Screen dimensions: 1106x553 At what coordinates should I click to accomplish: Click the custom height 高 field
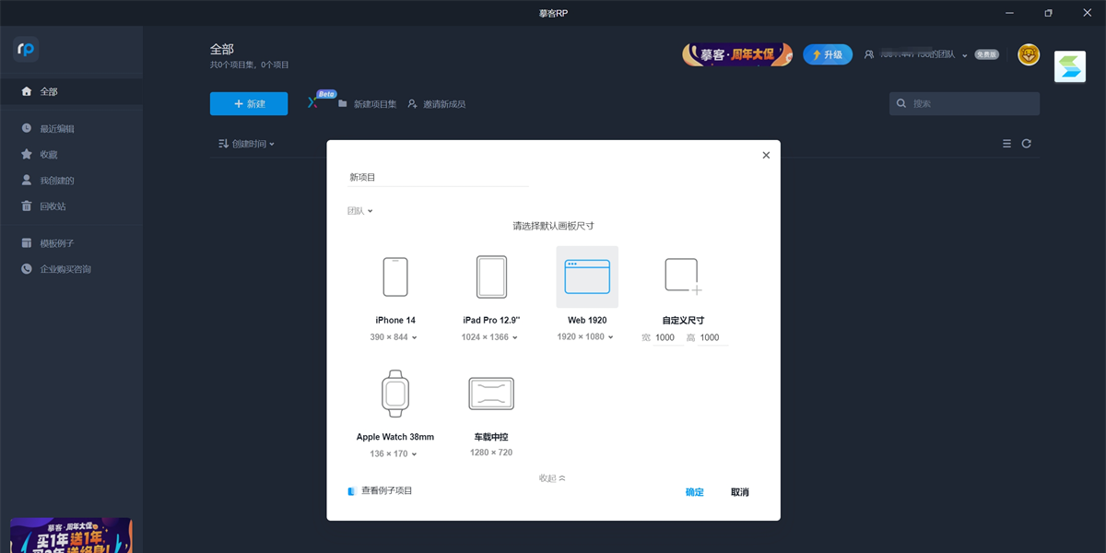point(711,337)
